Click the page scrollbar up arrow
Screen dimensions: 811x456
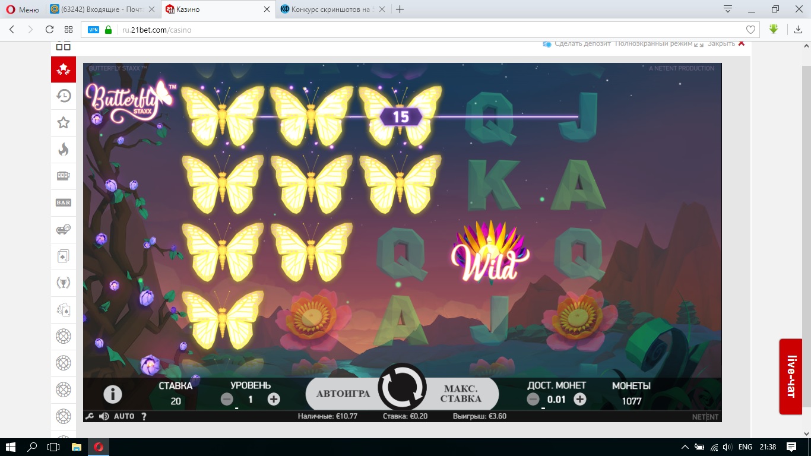click(807, 45)
